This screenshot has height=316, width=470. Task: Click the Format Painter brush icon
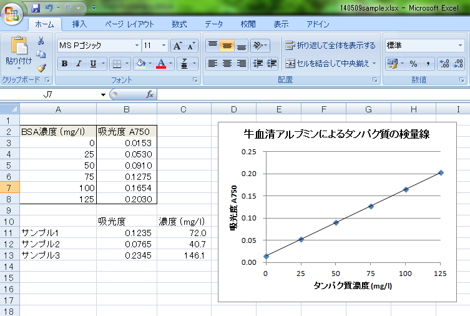[x=41, y=68]
